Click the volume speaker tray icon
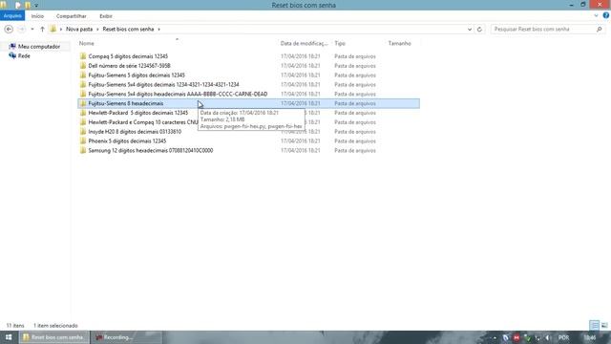The height and width of the screenshot is (344, 611). coord(547,337)
